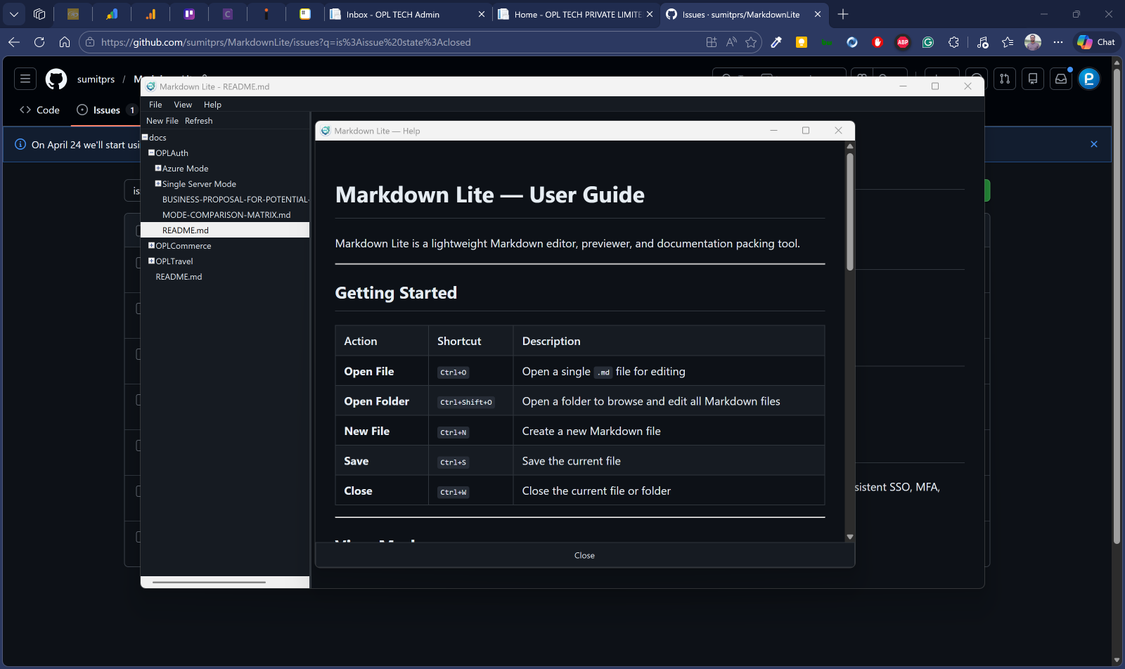This screenshot has width=1125, height=669.
Task: Open the View menu in Markdown Lite
Action: [183, 104]
